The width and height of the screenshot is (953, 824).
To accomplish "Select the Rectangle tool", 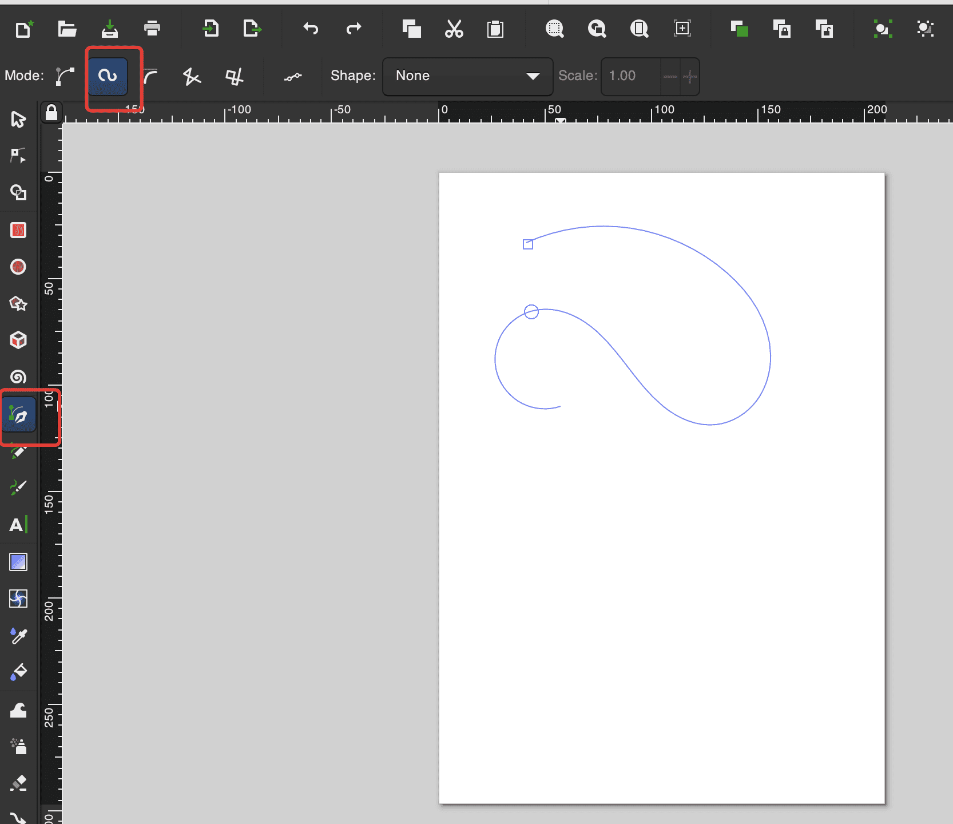I will click(18, 230).
